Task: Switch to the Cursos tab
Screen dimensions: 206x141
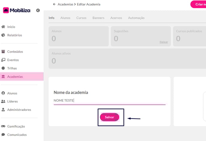Action: pyautogui.click(x=81, y=18)
